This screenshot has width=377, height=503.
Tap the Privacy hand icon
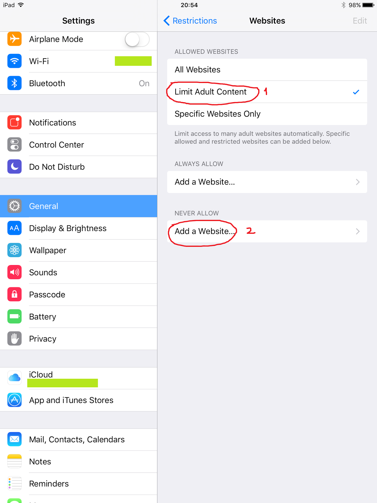point(14,339)
